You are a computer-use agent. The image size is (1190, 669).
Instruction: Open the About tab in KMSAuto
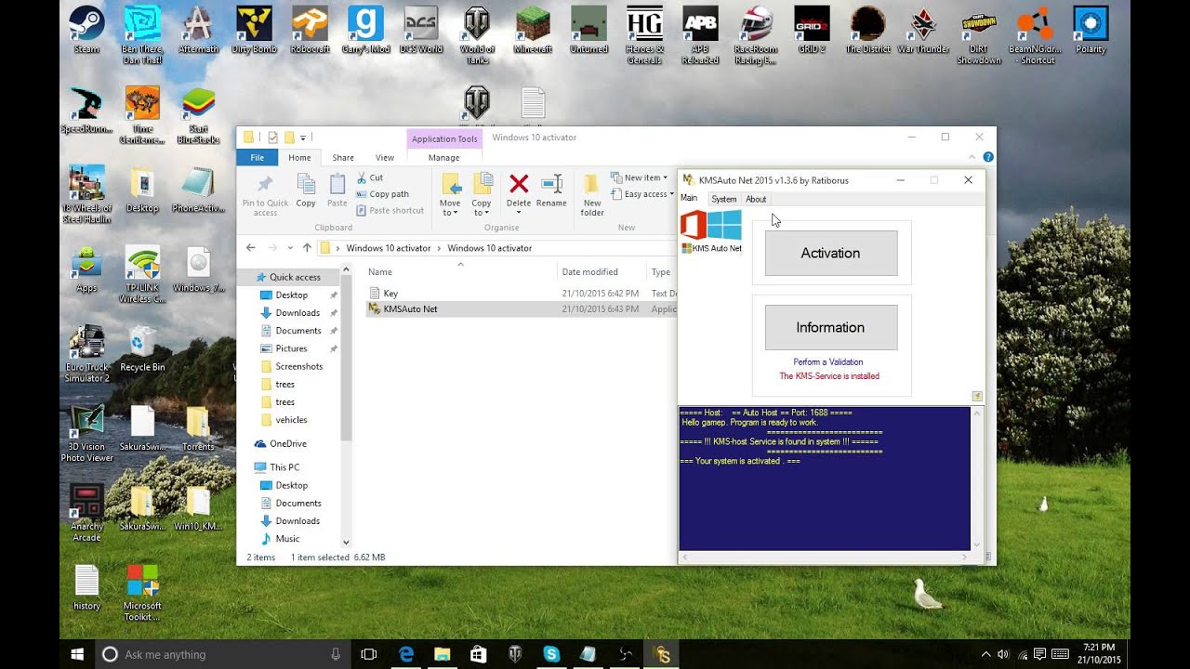(x=756, y=199)
